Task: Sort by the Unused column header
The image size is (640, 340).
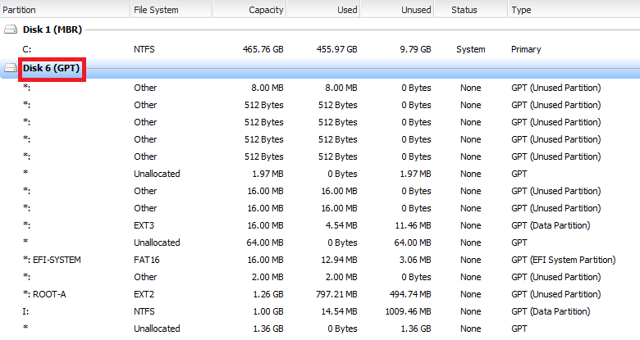Action: 398,9
